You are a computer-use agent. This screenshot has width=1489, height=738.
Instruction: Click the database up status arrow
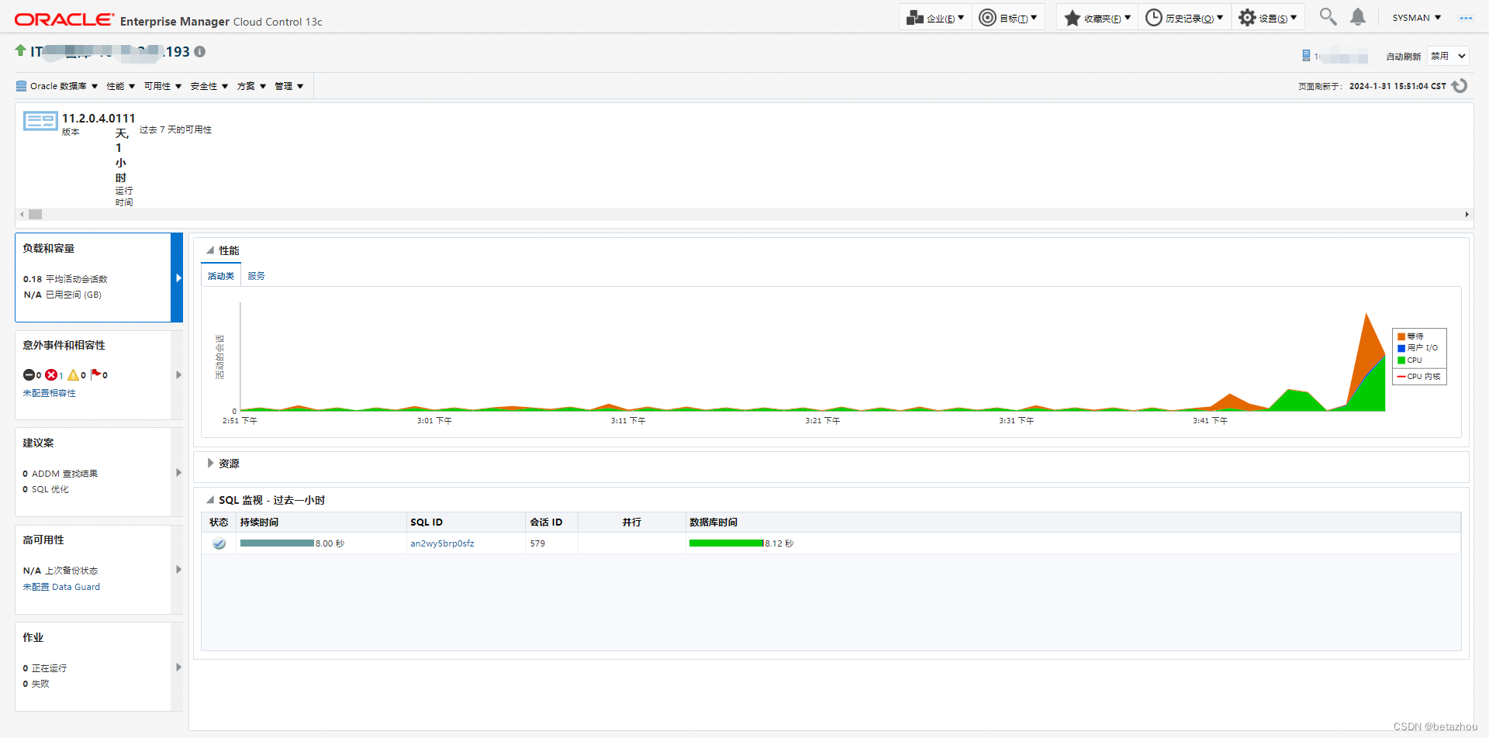[21, 50]
